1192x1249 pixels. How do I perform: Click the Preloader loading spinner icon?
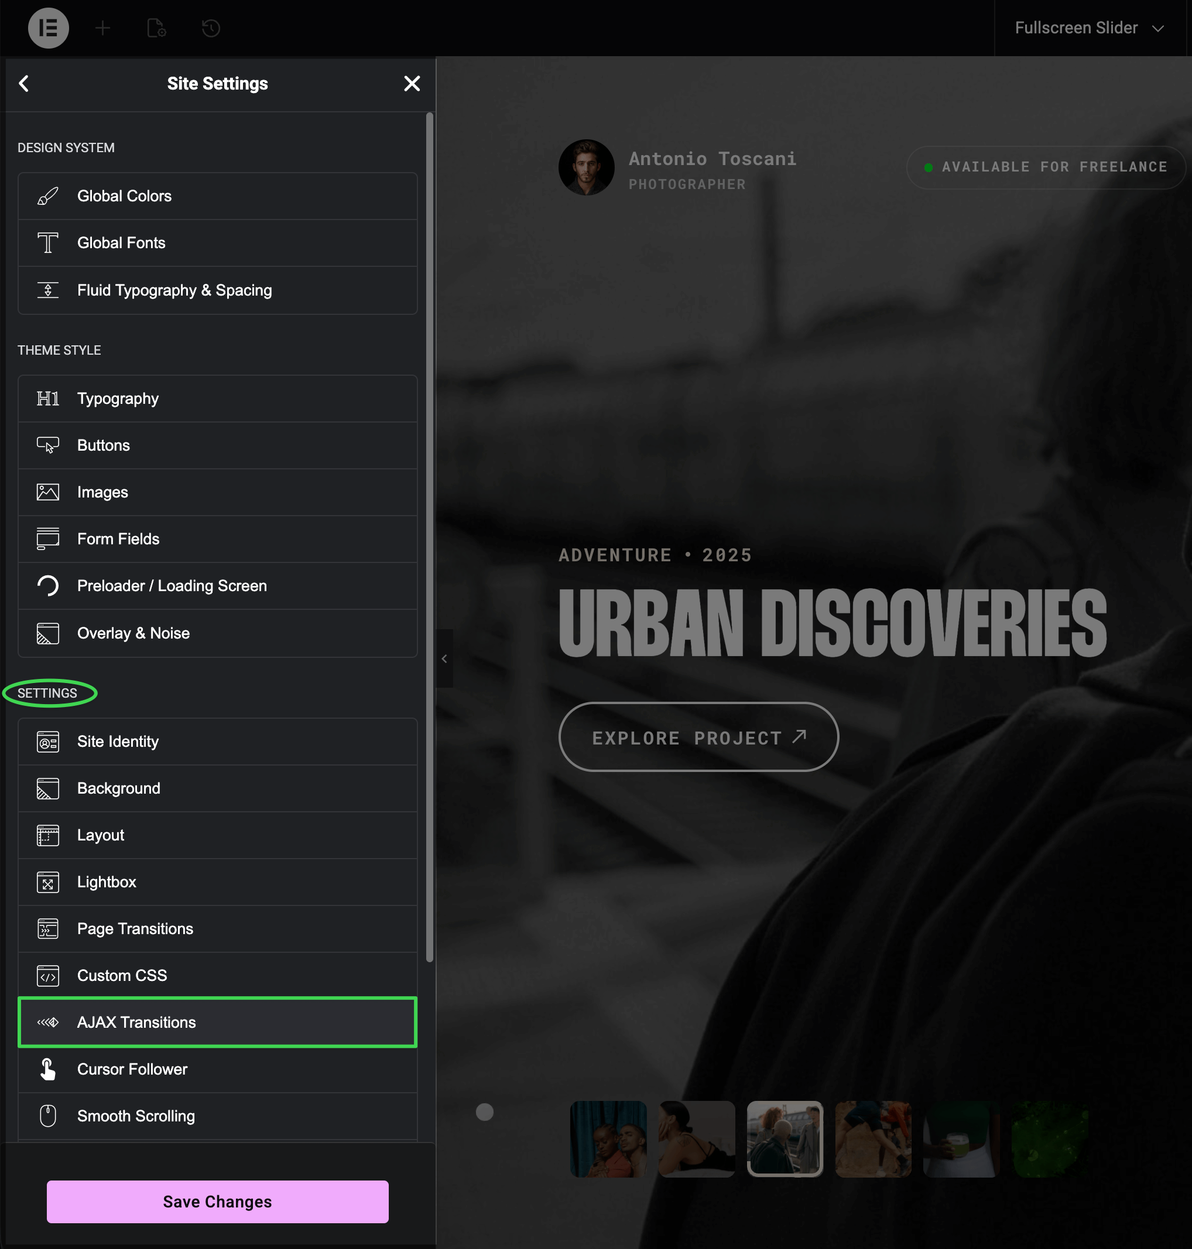[x=47, y=586]
